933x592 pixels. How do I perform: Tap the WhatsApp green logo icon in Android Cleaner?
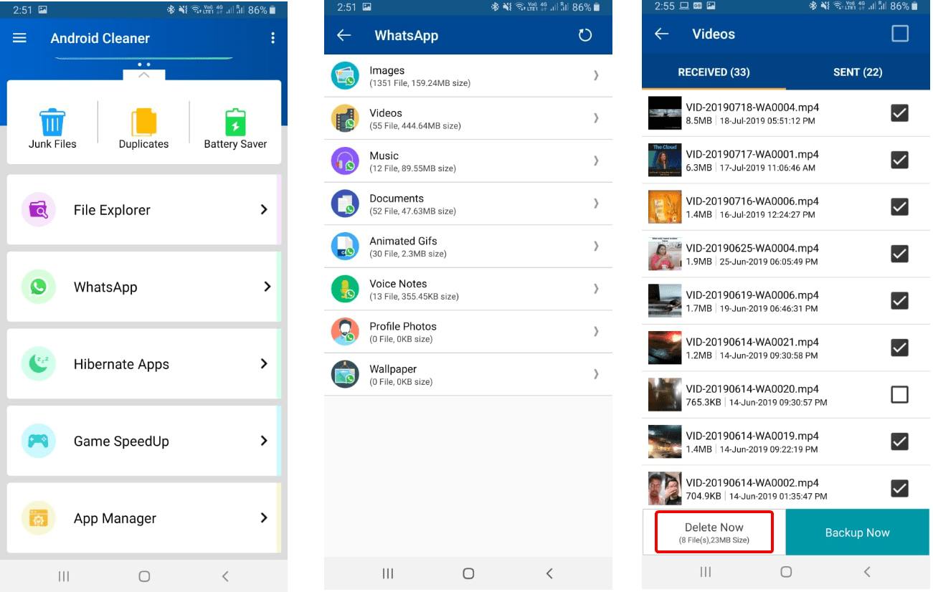39,287
